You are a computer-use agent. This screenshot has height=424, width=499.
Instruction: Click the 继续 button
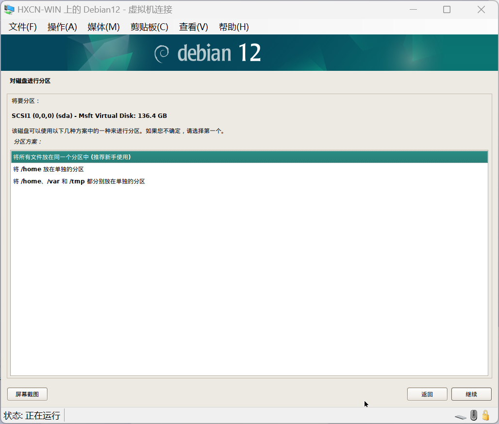(x=471, y=394)
